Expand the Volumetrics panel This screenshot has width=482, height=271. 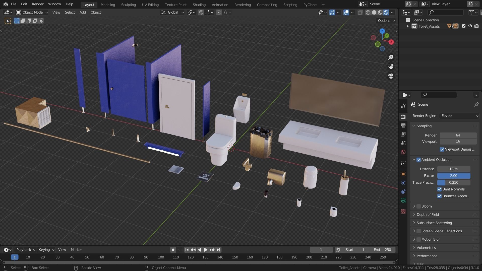(x=414, y=248)
